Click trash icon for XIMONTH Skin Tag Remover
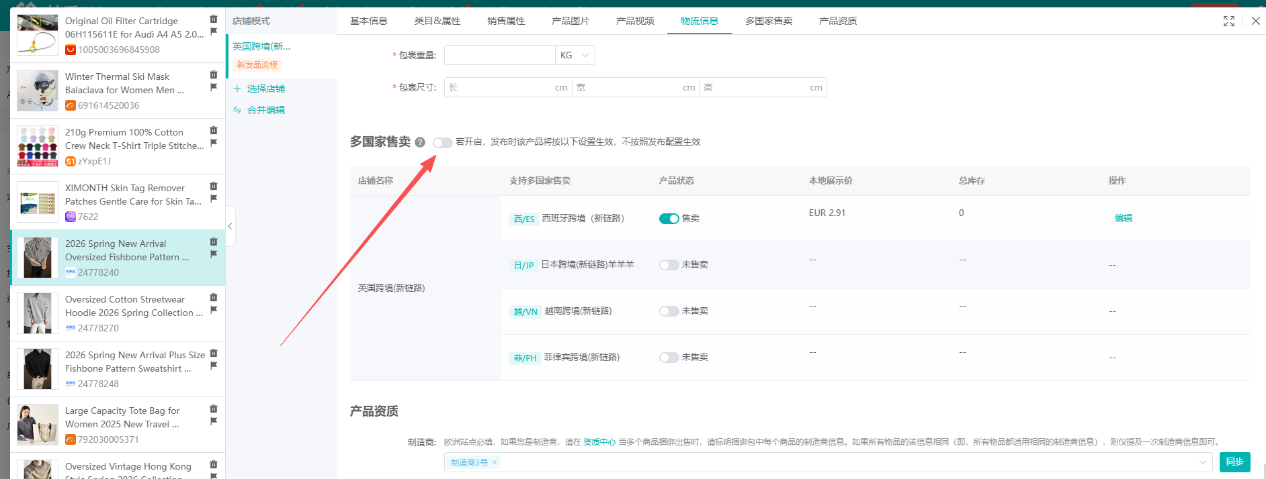 (x=214, y=186)
